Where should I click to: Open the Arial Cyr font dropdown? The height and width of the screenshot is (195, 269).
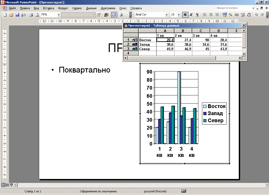[167, 15]
